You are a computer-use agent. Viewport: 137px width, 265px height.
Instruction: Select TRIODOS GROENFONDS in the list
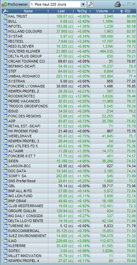[x=28, y=106]
